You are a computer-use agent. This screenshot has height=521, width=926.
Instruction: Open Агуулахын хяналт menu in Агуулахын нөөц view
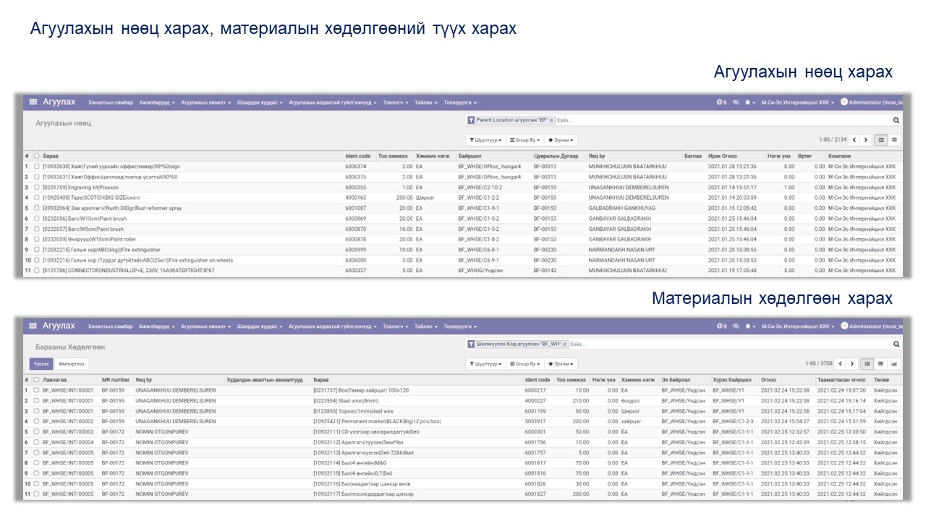tap(205, 103)
